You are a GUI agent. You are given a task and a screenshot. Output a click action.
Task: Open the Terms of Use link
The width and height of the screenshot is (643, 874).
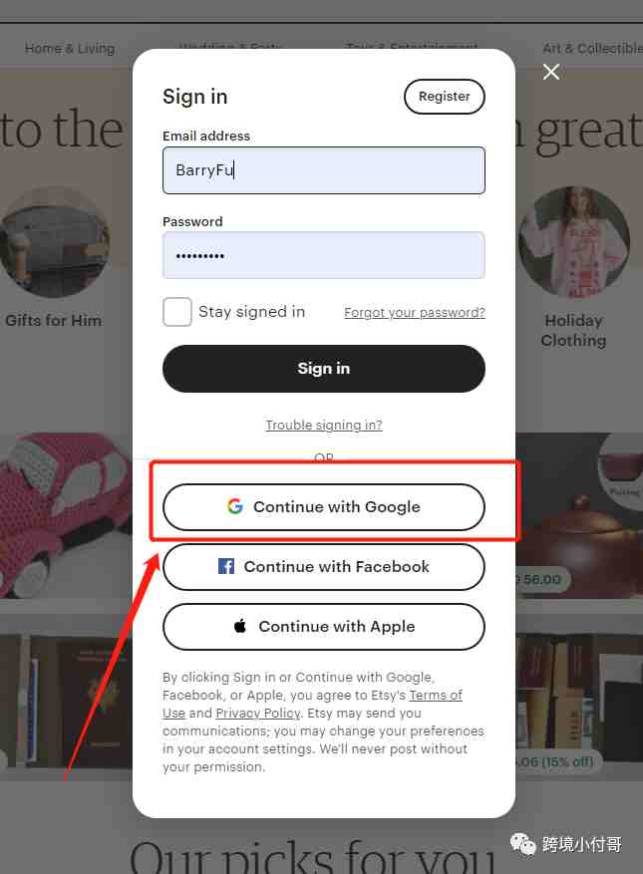coord(312,704)
